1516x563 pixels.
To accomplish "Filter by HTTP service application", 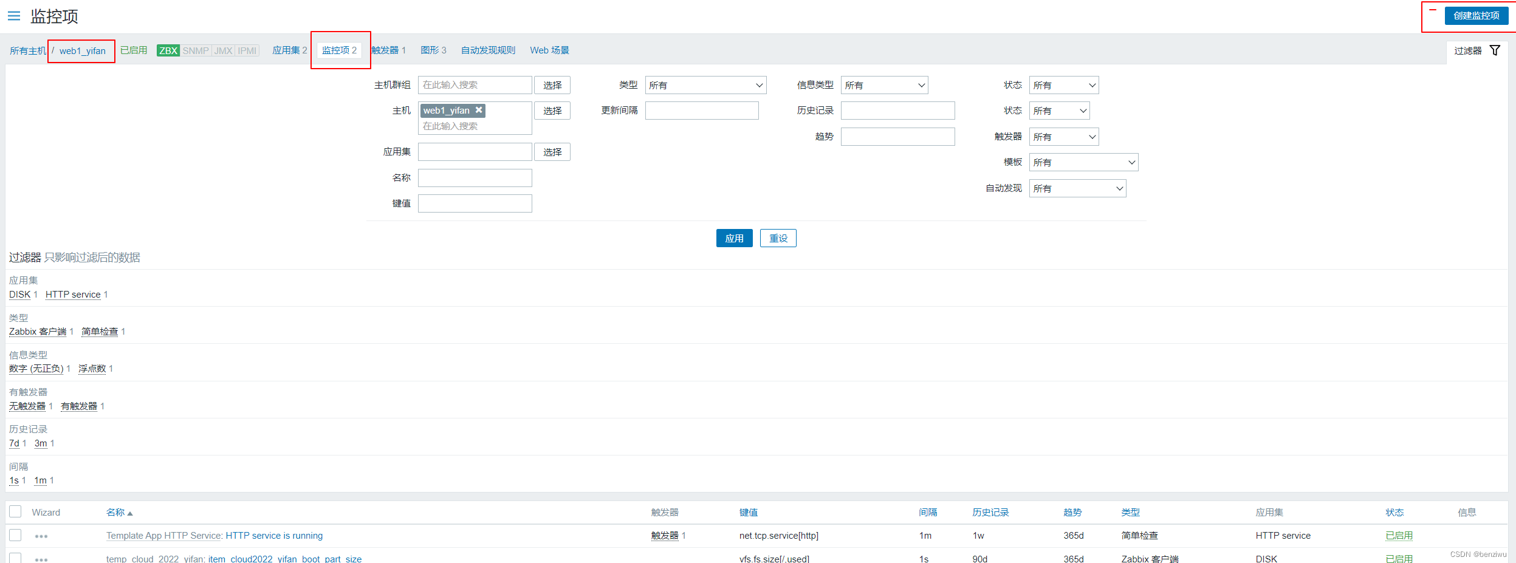I will (73, 295).
